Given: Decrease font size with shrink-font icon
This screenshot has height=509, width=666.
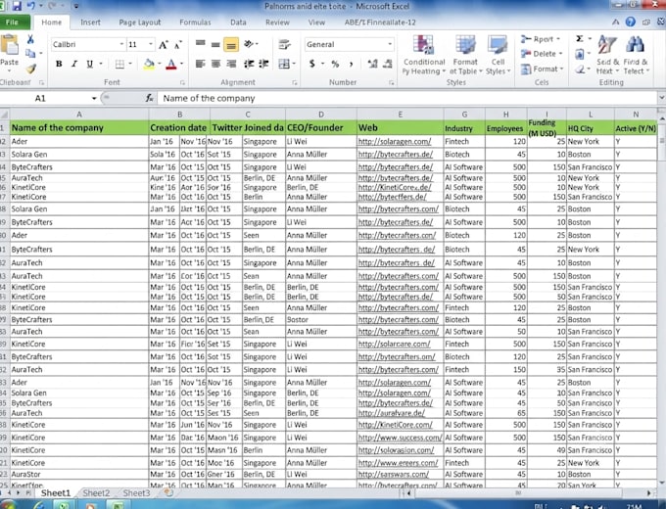Looking at the screenshot, I should [178, 45].
